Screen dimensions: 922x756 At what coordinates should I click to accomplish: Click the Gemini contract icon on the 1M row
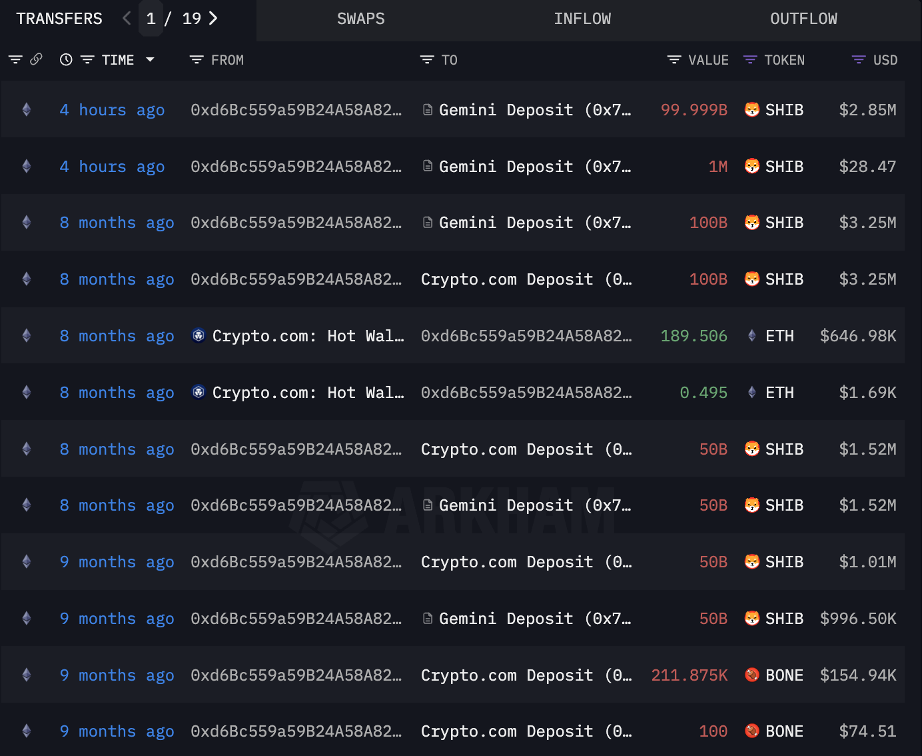point(428,166)
